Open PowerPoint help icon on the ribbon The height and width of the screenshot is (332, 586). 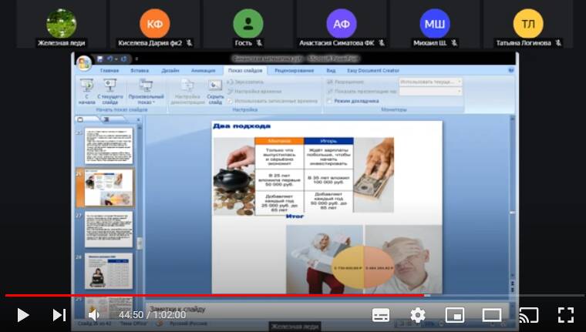tap(511, 70)
